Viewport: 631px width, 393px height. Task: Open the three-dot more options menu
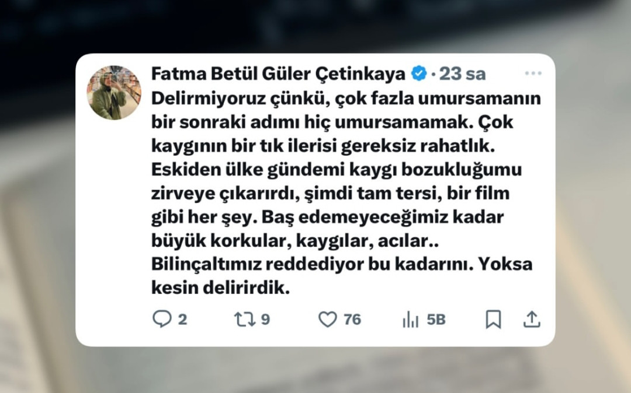533,73
